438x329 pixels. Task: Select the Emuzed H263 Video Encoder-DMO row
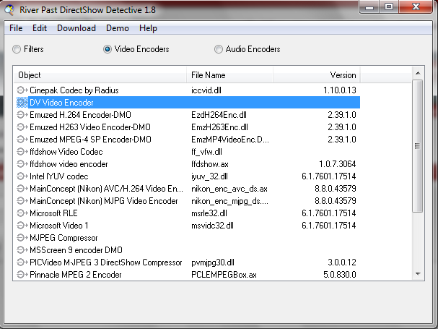(188, 127)
